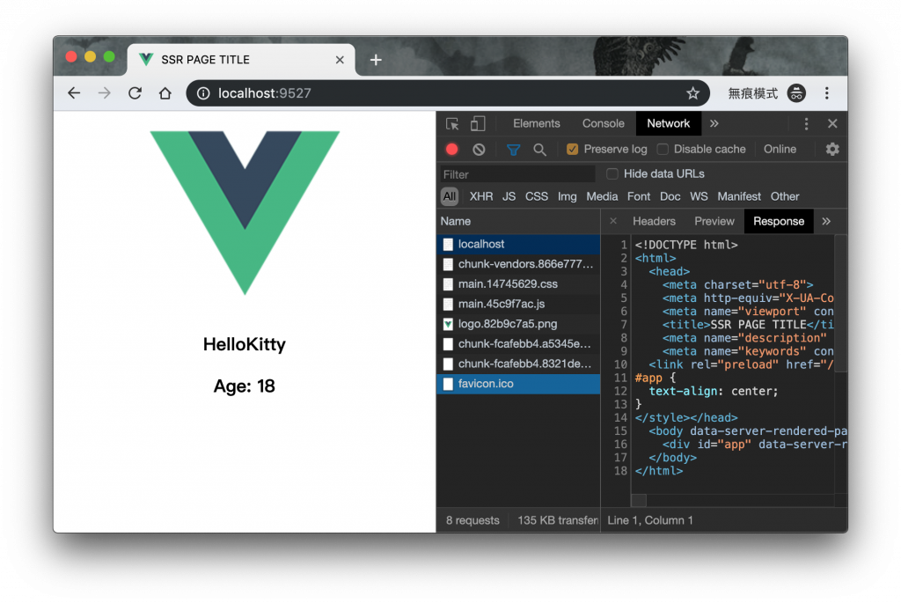The height and width of the screenshot is (603, 901).
Task: Select main.45c9f7ac.js request
Action: 518,304
